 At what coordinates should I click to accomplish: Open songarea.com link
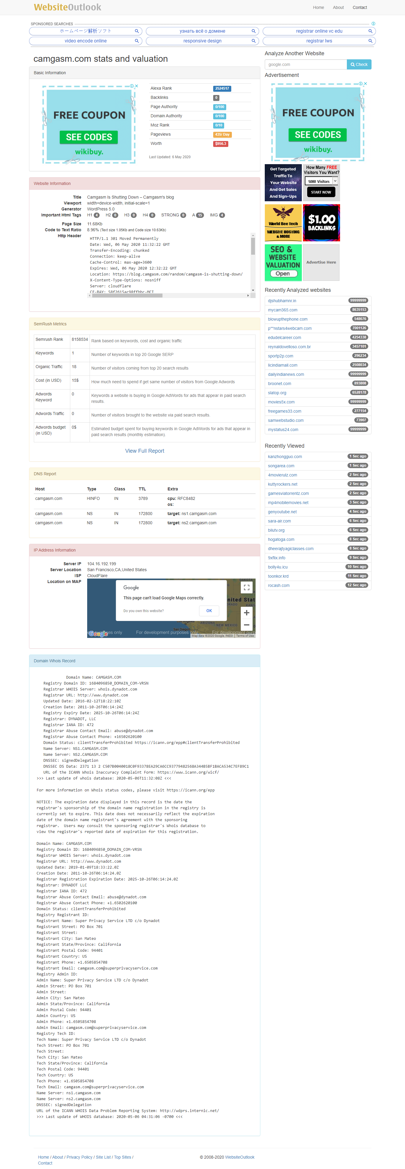click(281, 465)
